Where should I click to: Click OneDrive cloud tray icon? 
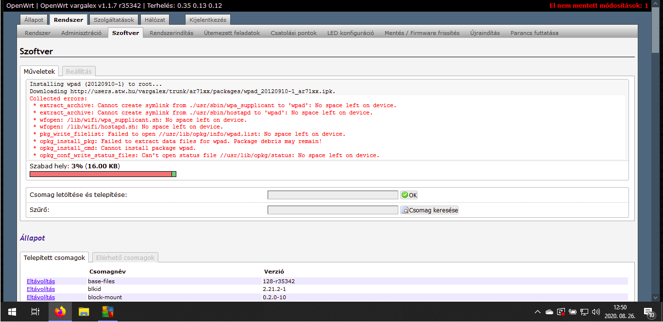[549, 312]
